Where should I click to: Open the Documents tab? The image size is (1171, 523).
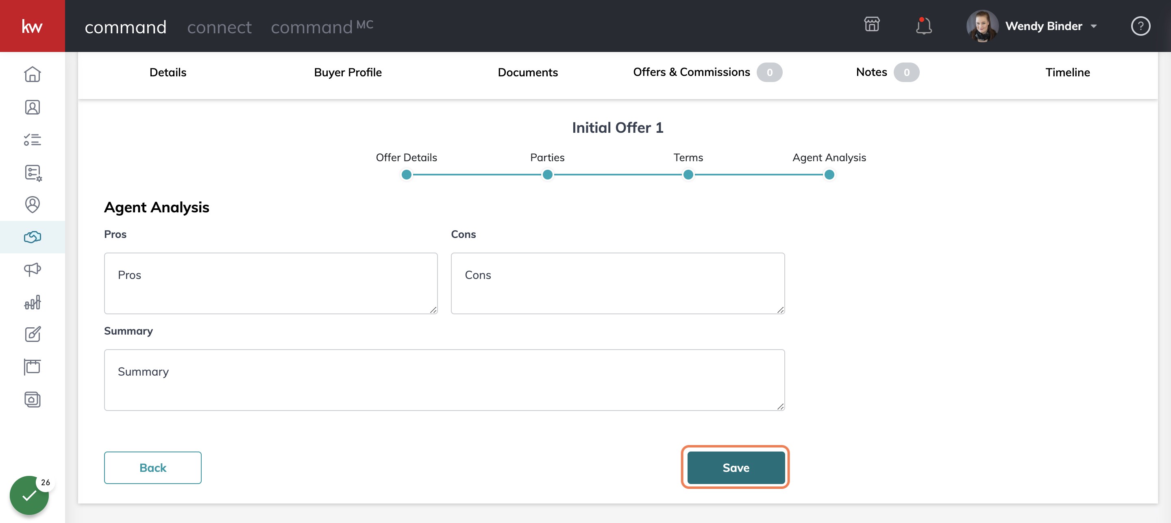(x=527, y=72)
